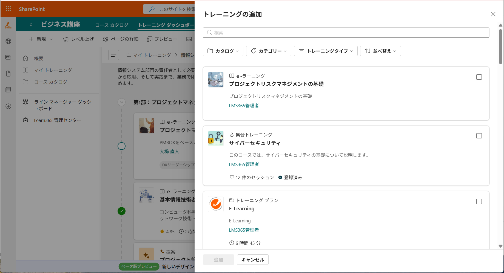Check the プロジェクトリスクマネジメントの基礎 checkbox

(479, 77)
